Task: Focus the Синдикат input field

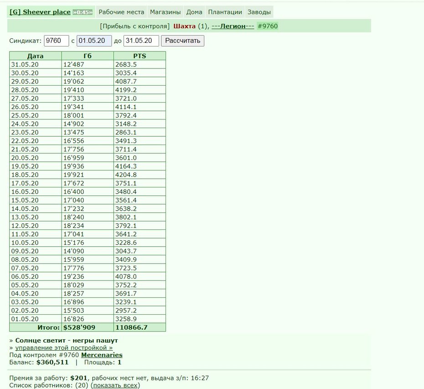Action: pos(57,41)
